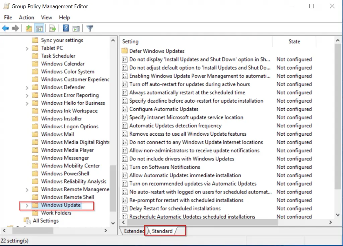Screen dimensions: 343x246
Task: Expand the Windows Defender node
Action: tap(27, 87)
